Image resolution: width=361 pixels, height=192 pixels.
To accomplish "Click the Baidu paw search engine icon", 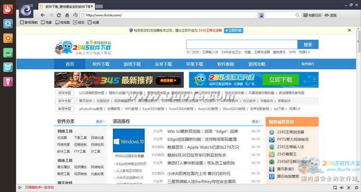I will (262, 15).
